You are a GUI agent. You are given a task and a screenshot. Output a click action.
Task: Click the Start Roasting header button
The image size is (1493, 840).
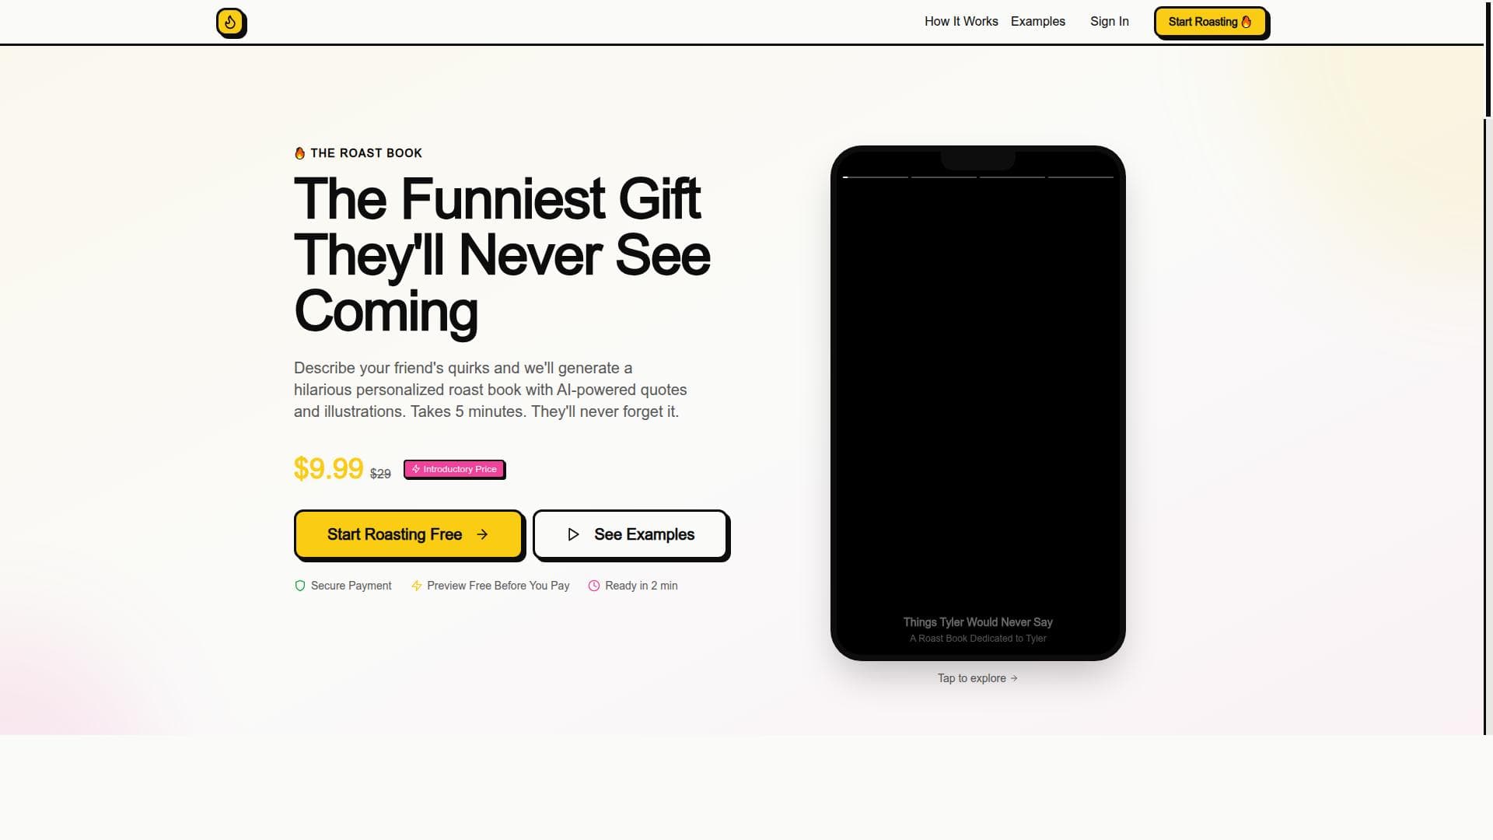click(x=1211, y=22)
